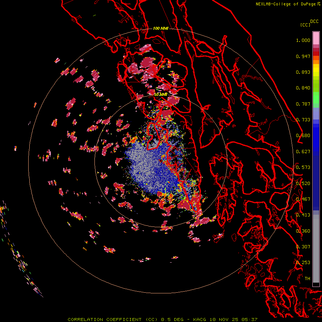Click the '100 NMI' range ring label
Viewport: 322px width, 322px height.
click(x=161, y=28)
